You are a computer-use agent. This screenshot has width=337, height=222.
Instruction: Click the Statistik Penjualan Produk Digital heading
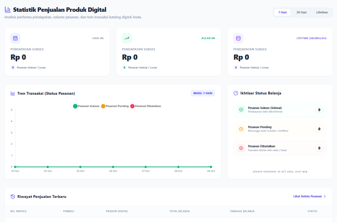(x=60, y=10)
